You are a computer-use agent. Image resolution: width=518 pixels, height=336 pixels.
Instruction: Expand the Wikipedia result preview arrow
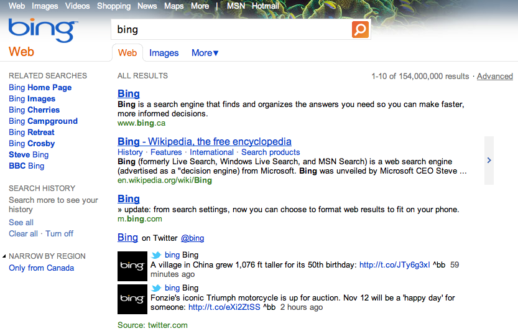[489, 161]
